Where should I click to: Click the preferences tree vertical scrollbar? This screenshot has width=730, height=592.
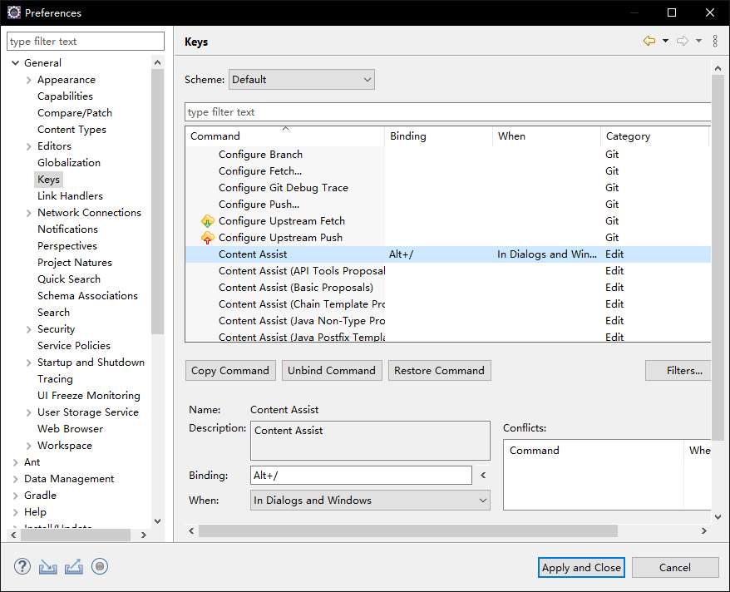(x=158, y=201)
